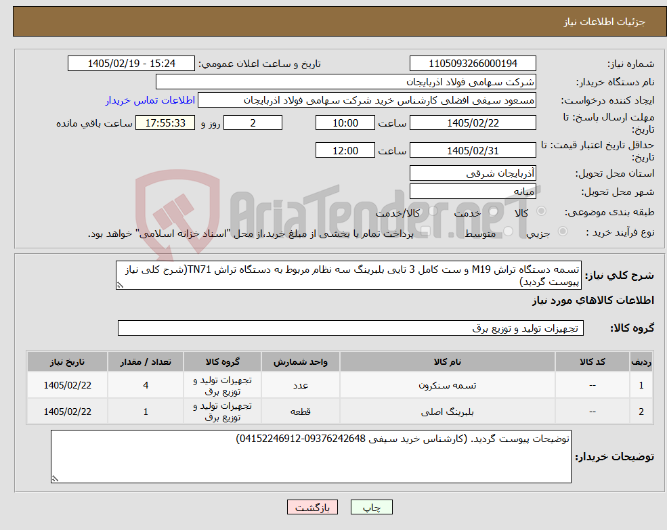The width and height of the screenshot is (667, 530).
Task: Click price validity date 1405/02/31 field
Action: [473, 150]
